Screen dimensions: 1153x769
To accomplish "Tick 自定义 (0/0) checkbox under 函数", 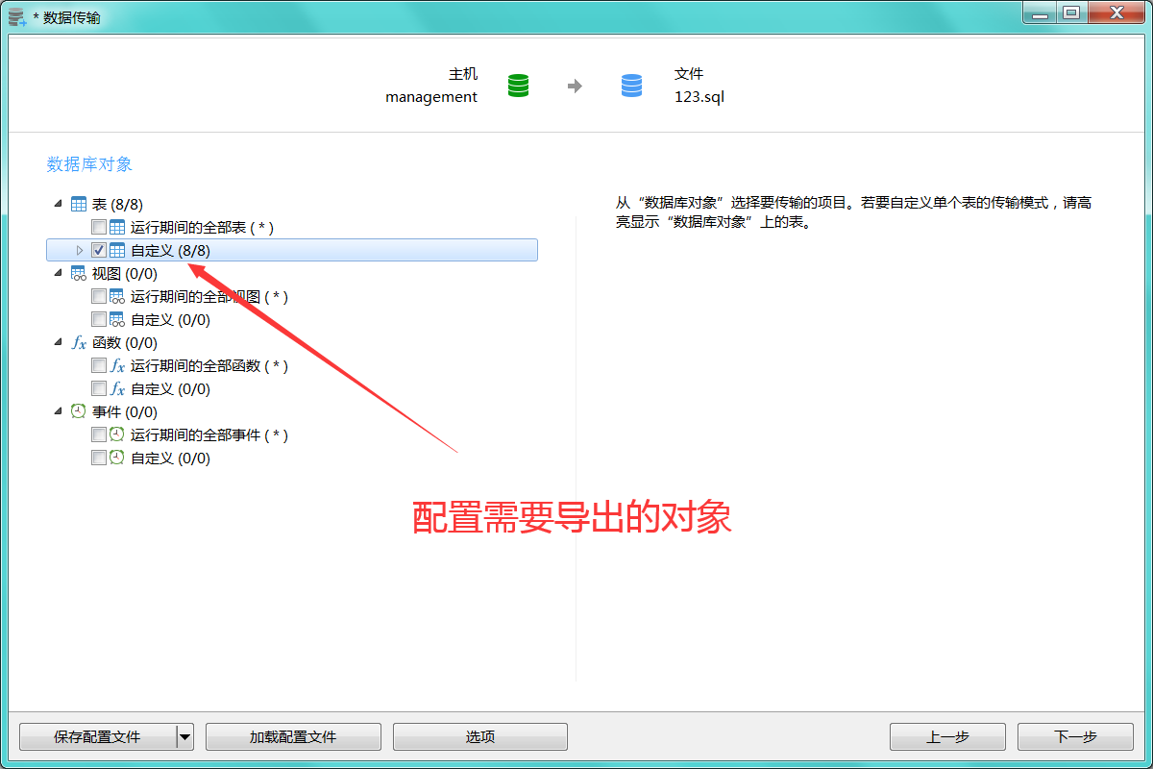I will [x=99, y=389].
